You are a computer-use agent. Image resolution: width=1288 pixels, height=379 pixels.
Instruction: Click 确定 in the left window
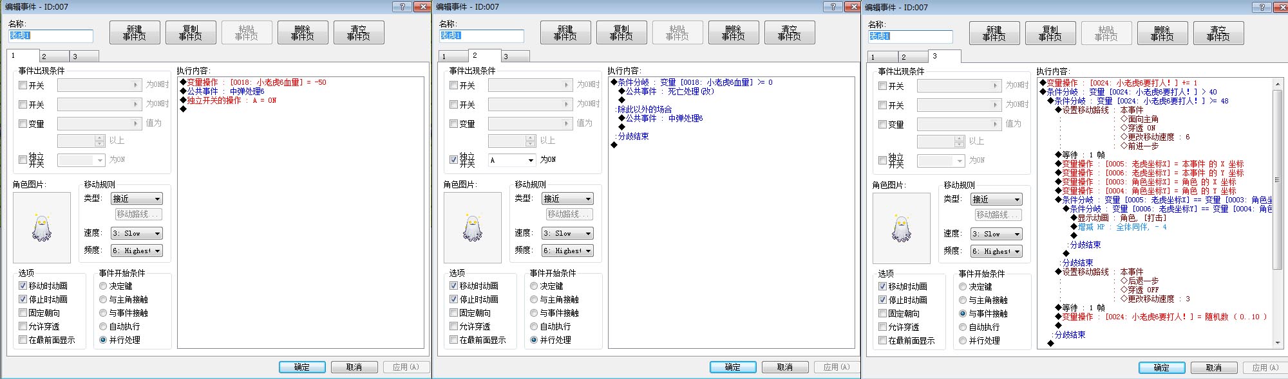click(x=302, y=367)
